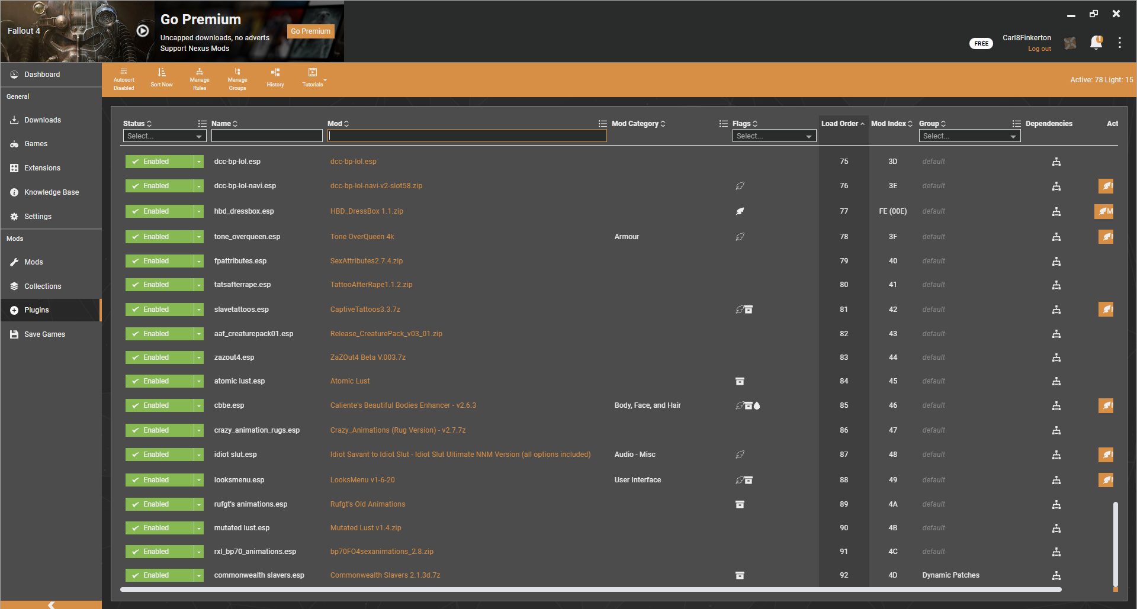This screenshot has height=609, width=1137.
Task: Click the Go Premium button
Action: [x=310, y=31]
